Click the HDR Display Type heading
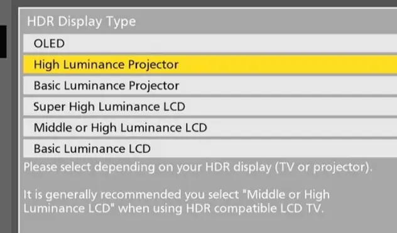 coord(82,21)
